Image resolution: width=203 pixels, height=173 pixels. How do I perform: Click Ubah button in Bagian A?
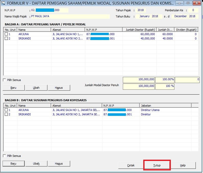click(x=36, y=88)
